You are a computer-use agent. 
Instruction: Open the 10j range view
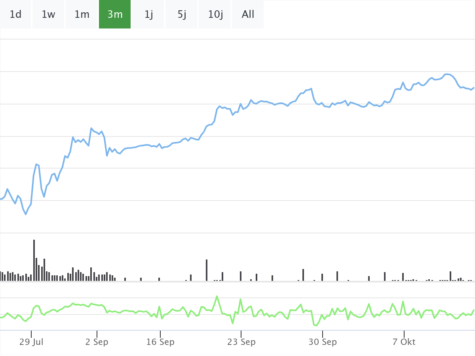(215, 15)
